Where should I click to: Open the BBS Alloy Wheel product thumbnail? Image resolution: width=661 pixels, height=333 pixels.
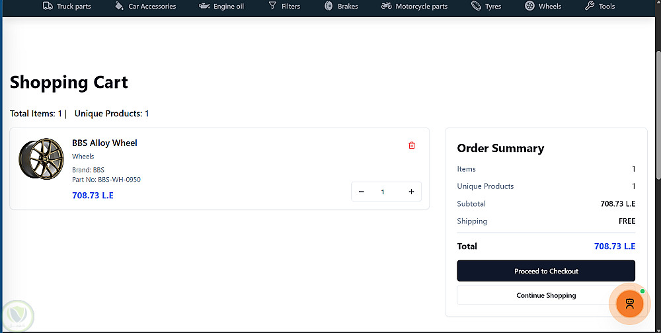coord(41,159)
